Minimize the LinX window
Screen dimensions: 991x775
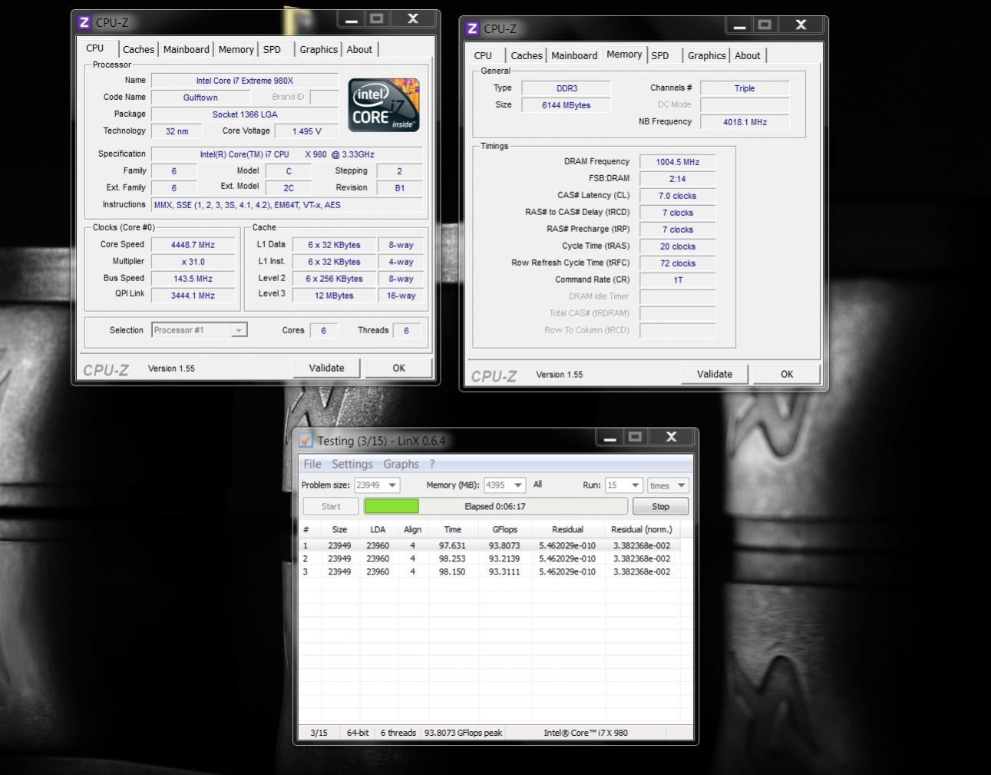coord(609,437)
